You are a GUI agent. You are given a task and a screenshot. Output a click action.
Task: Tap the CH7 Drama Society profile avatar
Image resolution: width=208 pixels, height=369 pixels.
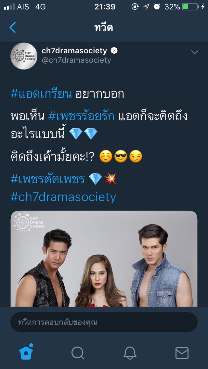tap(24, 56)
